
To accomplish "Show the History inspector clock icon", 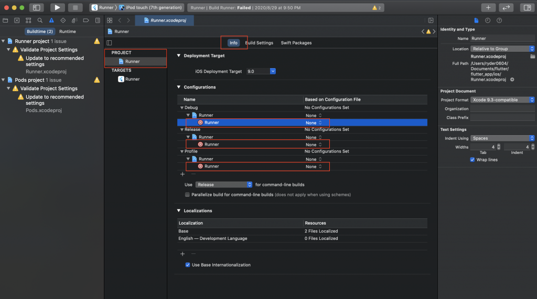I will tap(488, 20).
